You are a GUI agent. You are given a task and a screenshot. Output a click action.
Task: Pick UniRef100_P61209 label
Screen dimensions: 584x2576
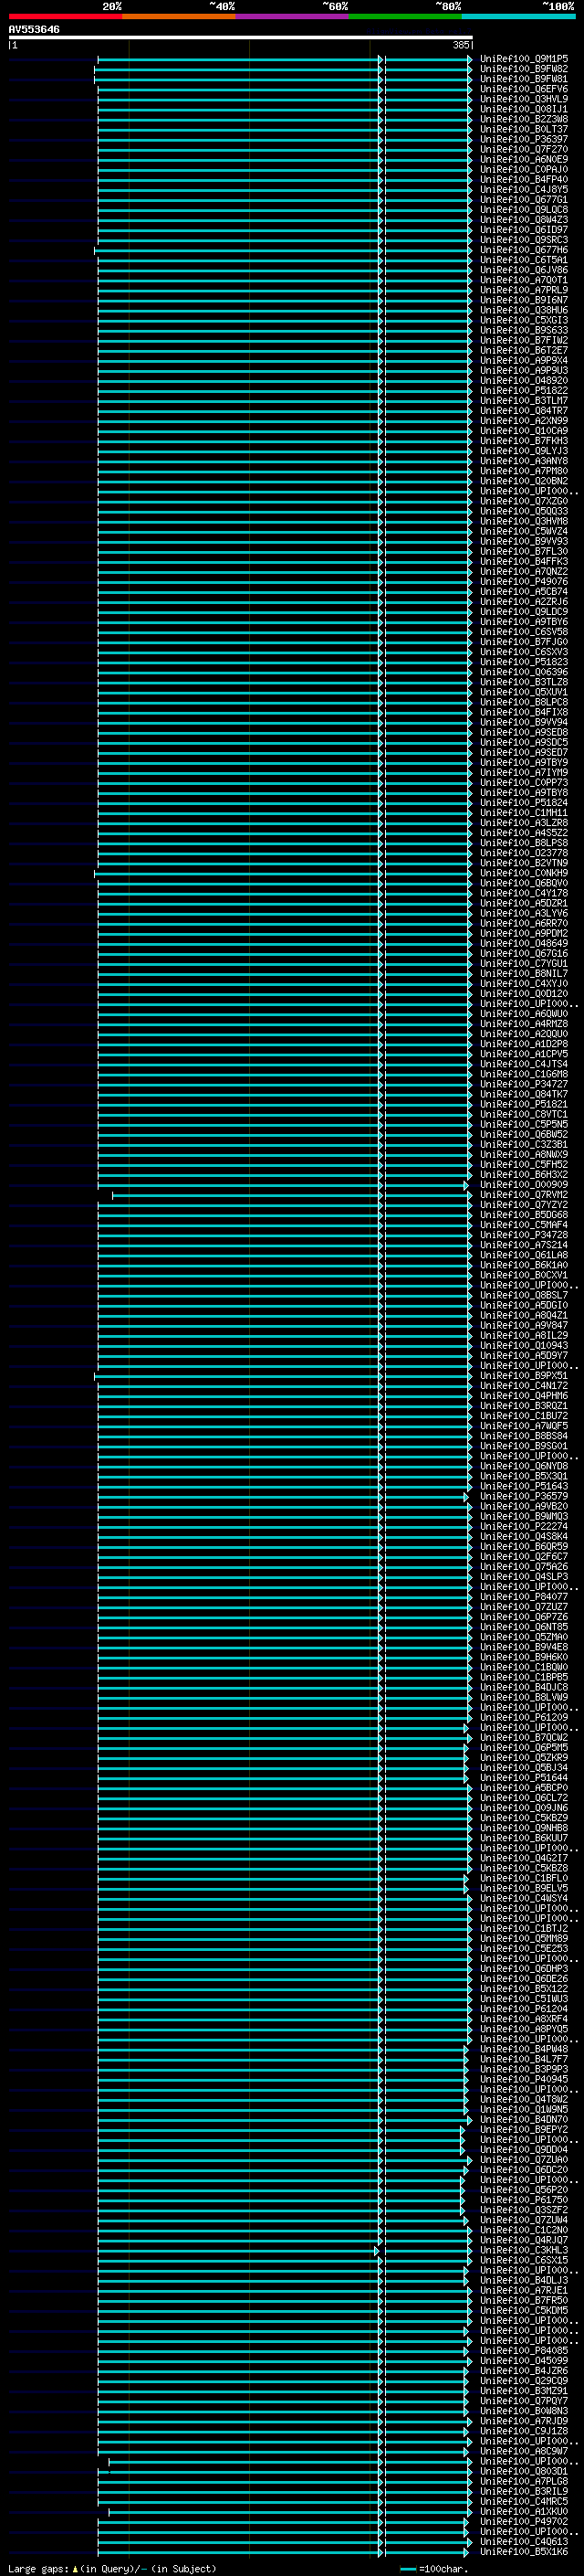(x=524, y=1718)
